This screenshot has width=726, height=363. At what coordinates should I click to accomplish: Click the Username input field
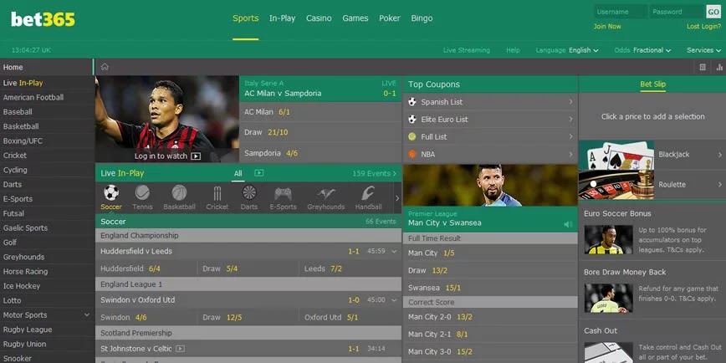click(x=621, y=12)
